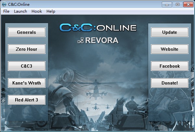Open the Website button
195x132 pixels.
(170, 49)
